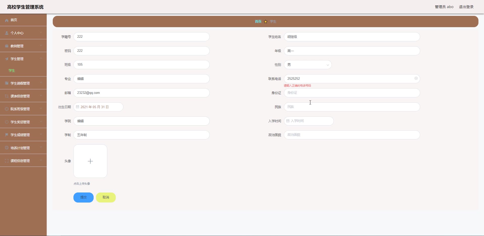
Task: Expand the 培养计划管理 chevron
Action: [x=41, y=148]
